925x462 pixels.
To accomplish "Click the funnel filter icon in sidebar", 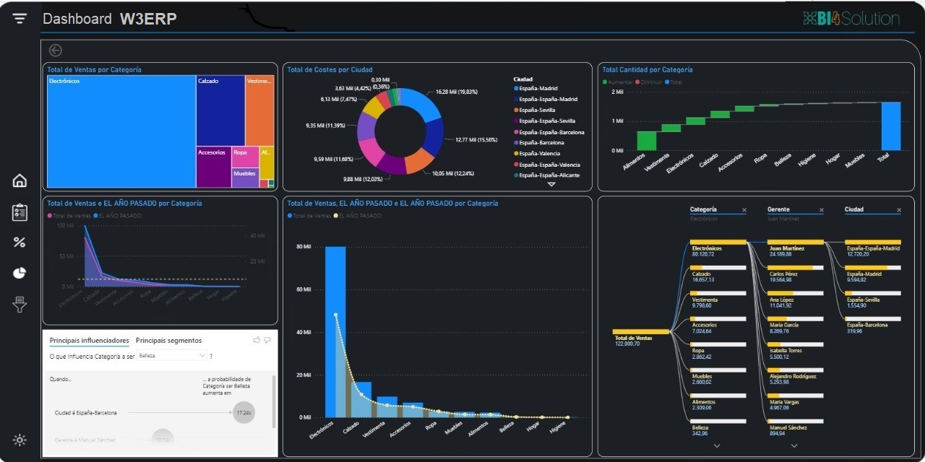I will (20, 305).
